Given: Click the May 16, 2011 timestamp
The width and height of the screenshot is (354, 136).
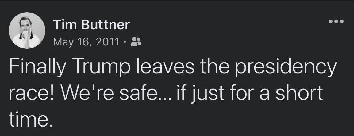Looking at the screenshot, I should point(86,42).
